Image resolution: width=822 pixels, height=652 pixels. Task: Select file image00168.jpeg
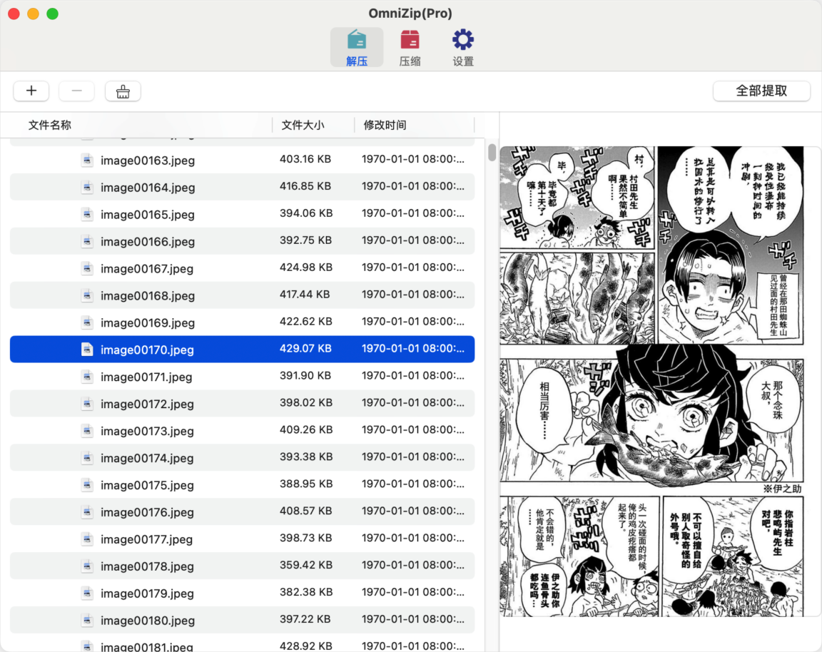click(242, 295)
